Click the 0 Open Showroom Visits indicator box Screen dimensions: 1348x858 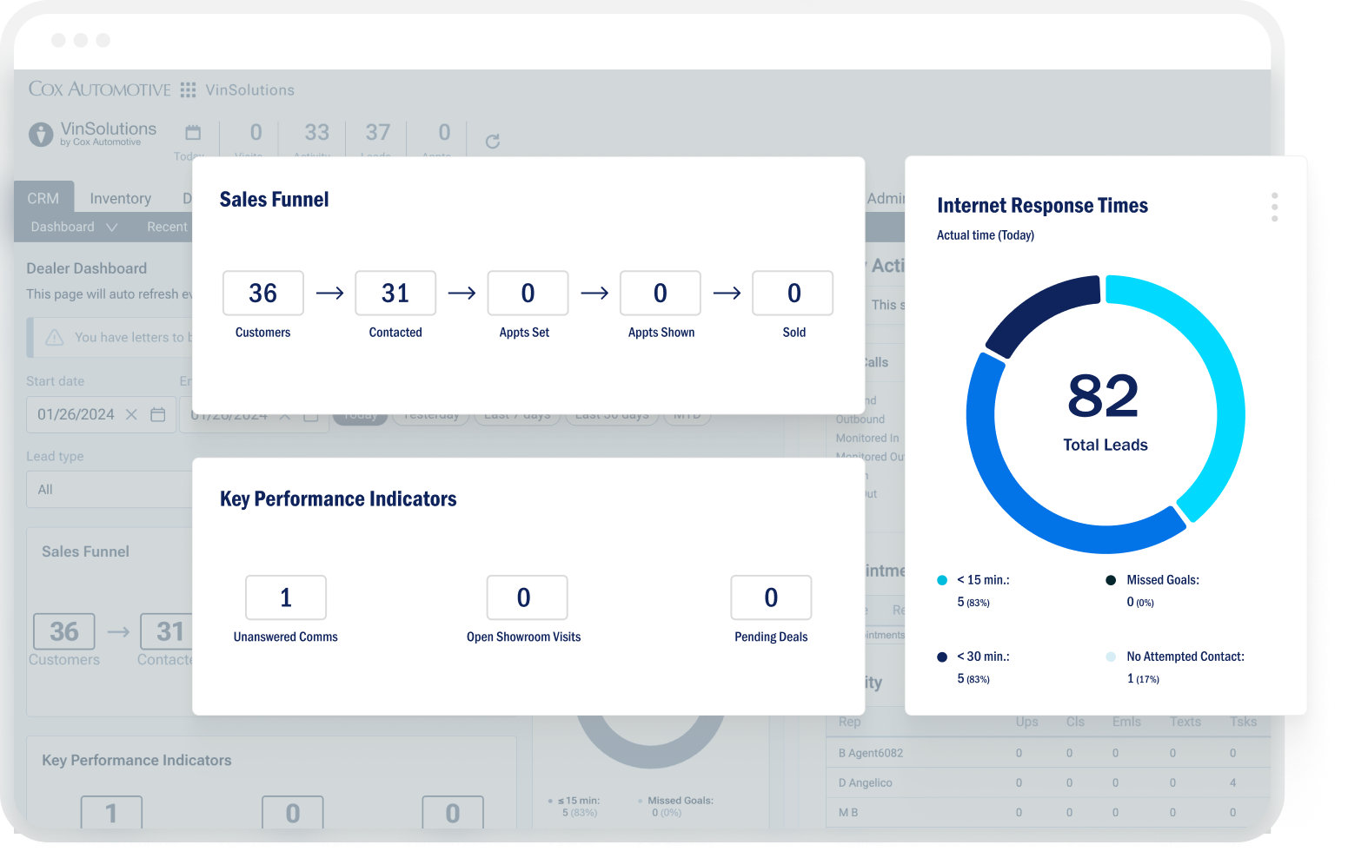click(x=528, y=597)
